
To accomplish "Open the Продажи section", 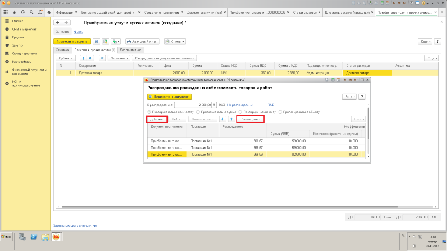I will 18,37.
